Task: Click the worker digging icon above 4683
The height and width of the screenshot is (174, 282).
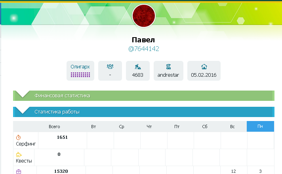Action: click(138, 66)
